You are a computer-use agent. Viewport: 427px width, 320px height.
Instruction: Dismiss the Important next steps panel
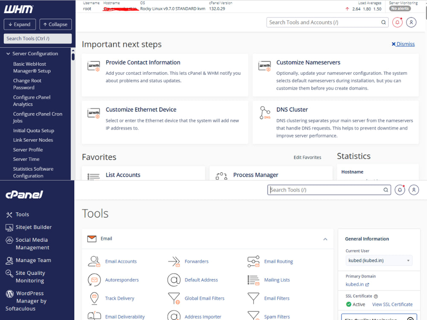tap(403, 44)
